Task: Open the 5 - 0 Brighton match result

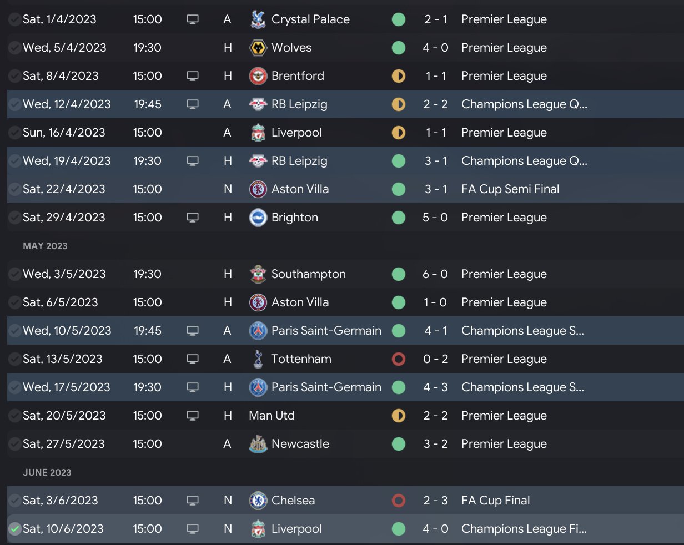Action: point(435,218)
